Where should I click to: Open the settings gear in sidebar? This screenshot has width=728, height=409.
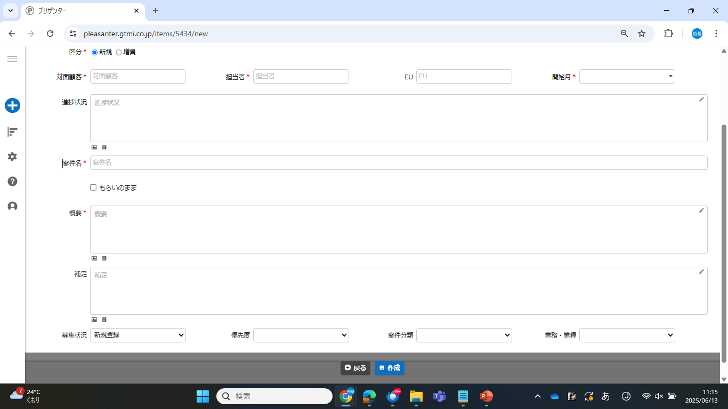click(12, 157)
